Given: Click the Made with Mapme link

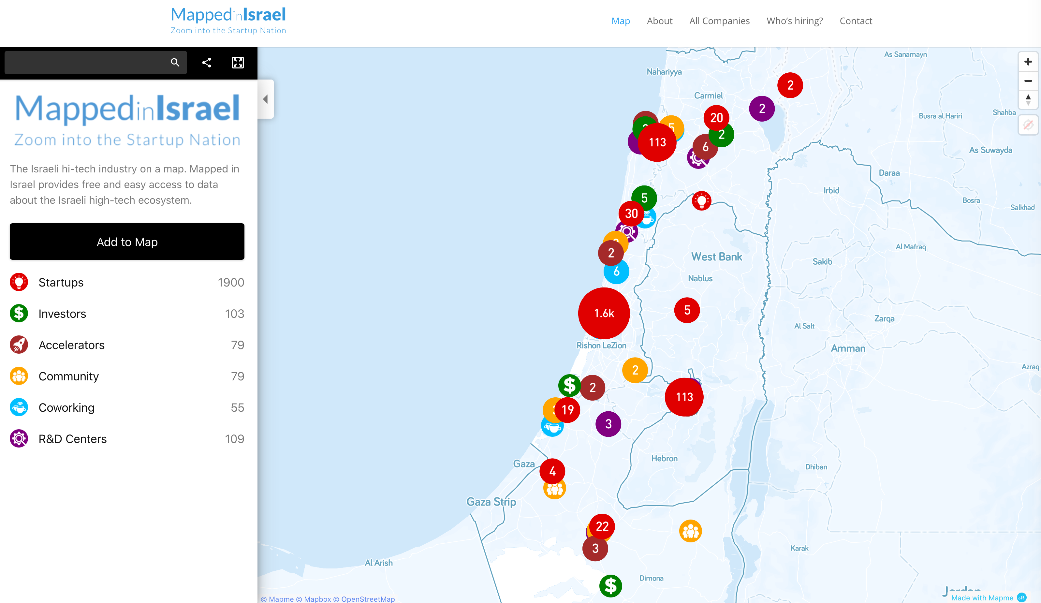Looking at the screenshot, I should pos(988,598).
